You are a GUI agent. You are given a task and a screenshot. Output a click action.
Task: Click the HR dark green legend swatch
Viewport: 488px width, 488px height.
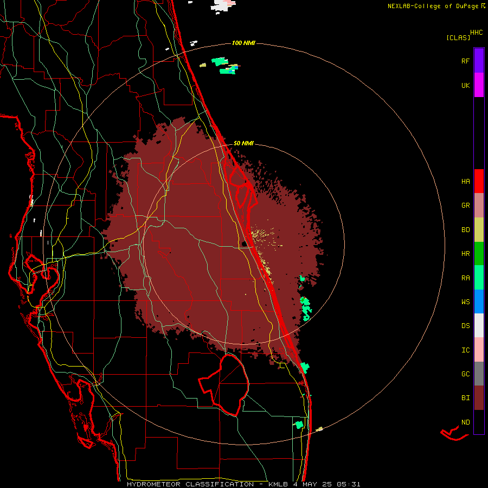tap(479, 254)
